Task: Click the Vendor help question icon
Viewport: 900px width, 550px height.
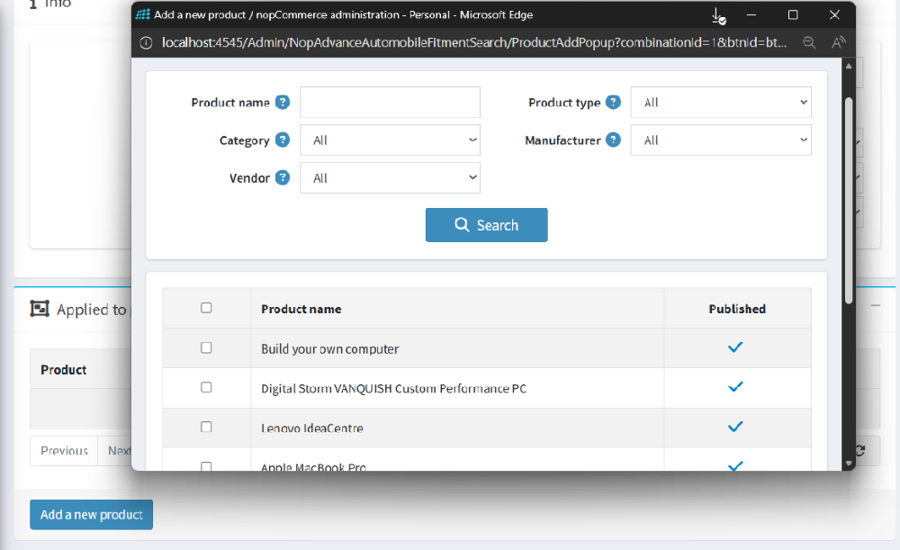Action: click(283, 178)
